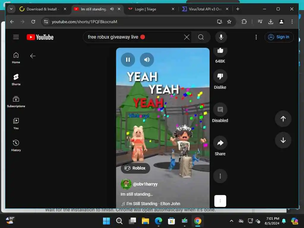The width and height of the screenshot is (304, 228).
Task: Expand the tab search dropdown
Action: tap(11, 9)
